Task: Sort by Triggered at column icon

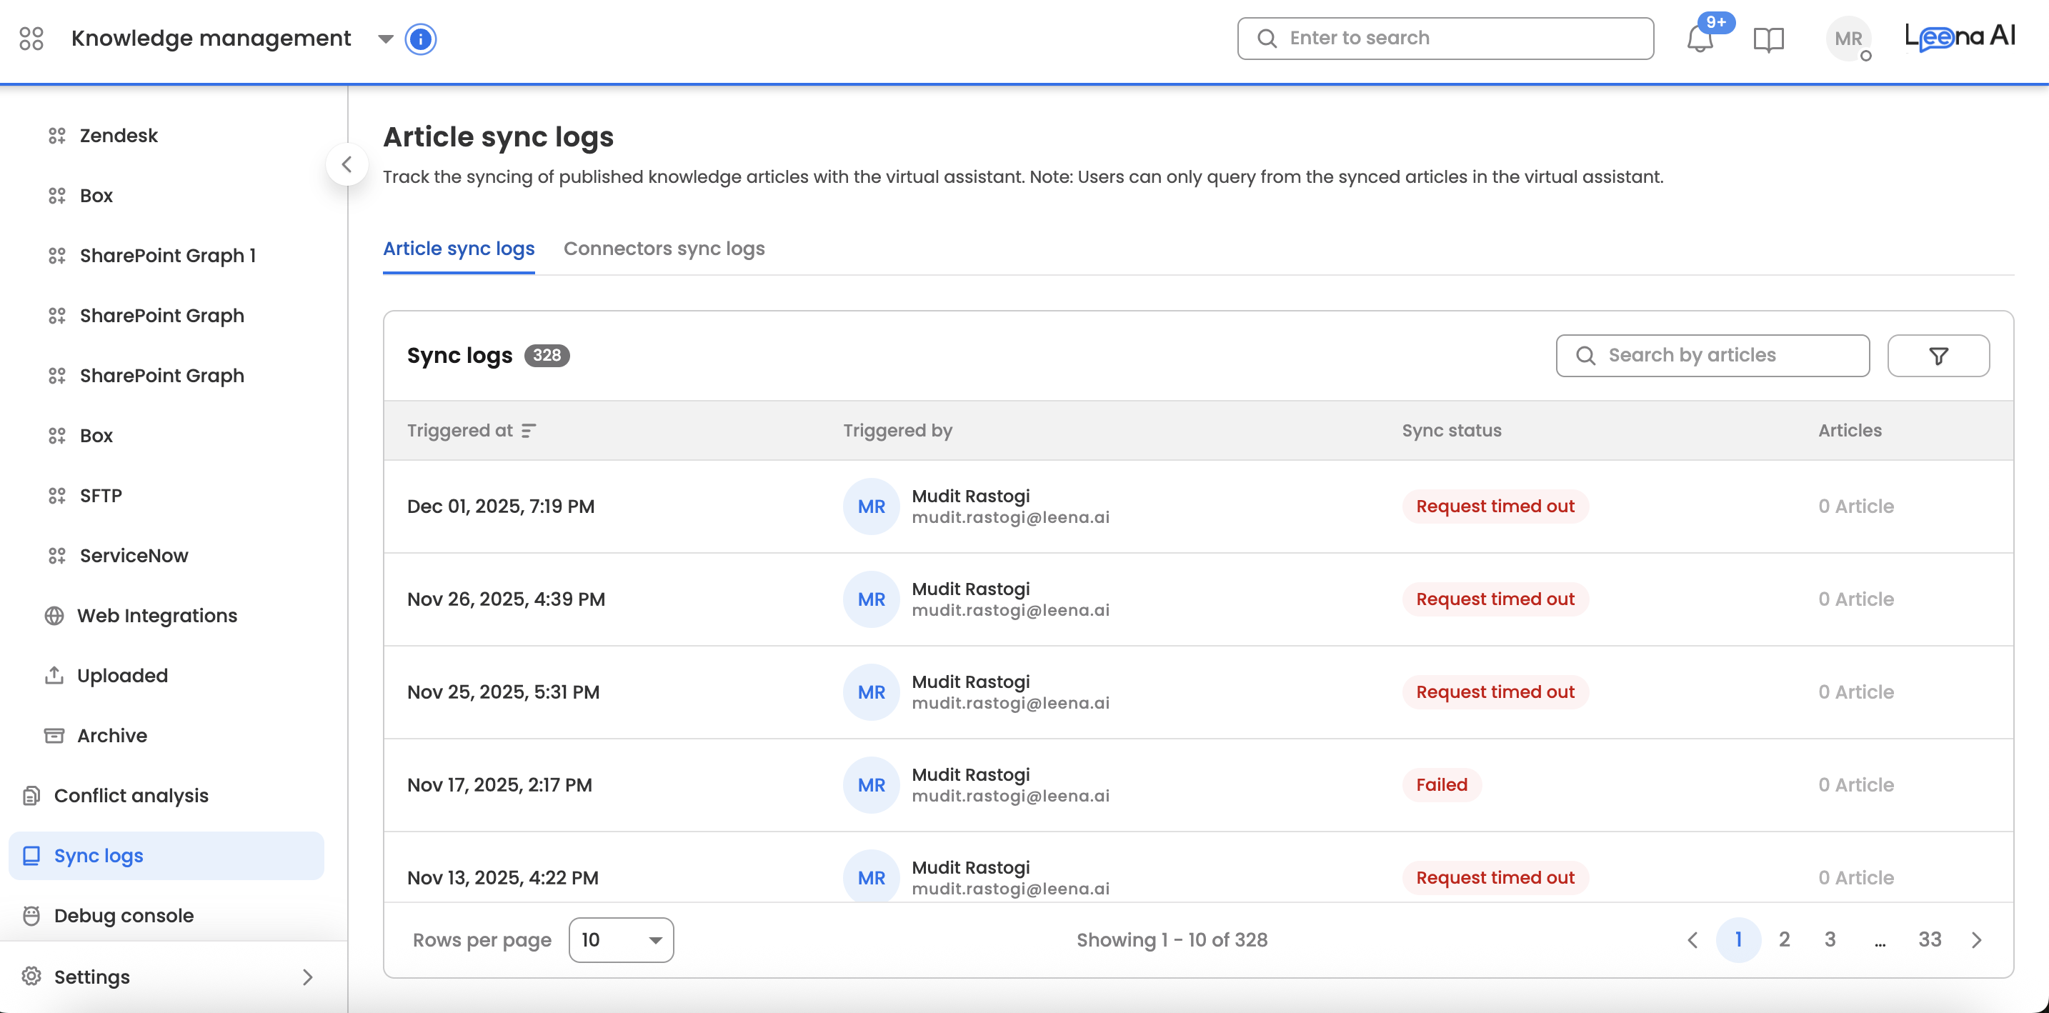Action: click(528, 430)
